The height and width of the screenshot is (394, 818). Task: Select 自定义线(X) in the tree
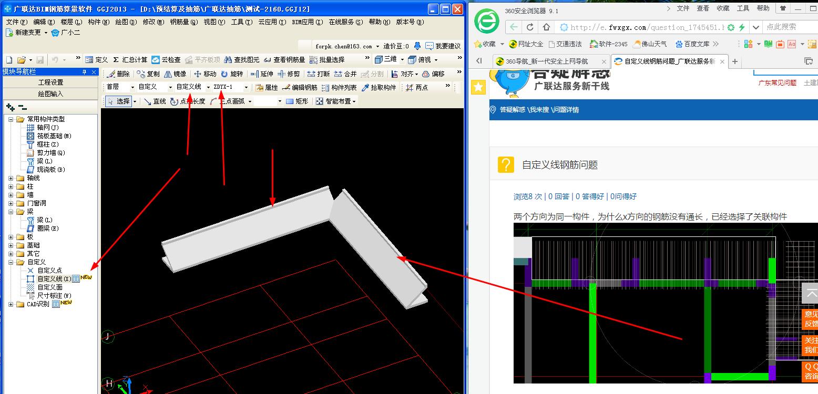(54, 279)
